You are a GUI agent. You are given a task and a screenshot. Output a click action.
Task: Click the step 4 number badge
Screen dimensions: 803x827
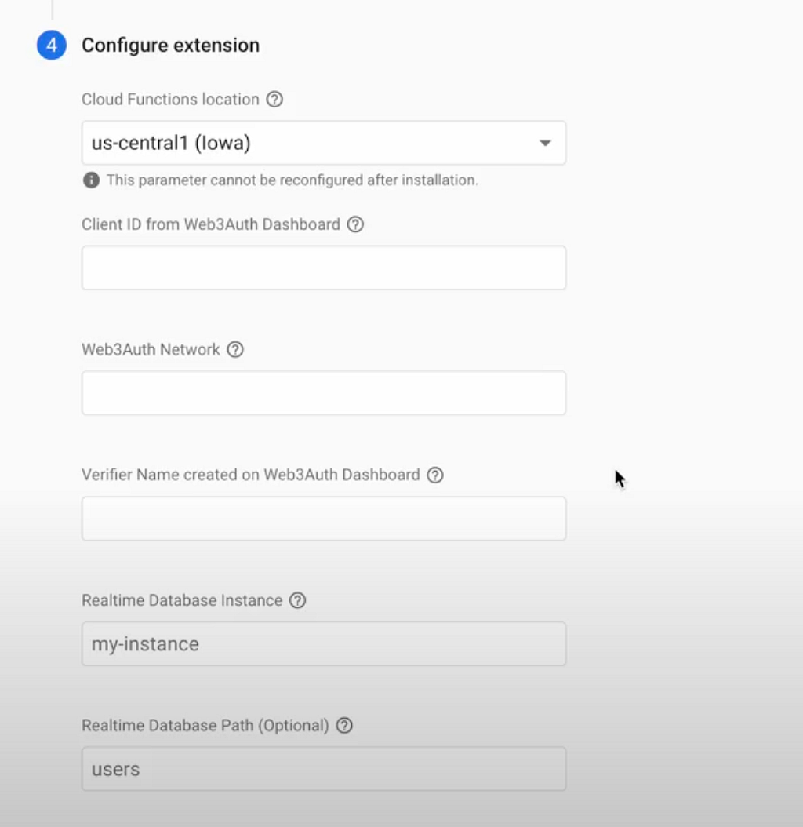[x=51, y=46]
